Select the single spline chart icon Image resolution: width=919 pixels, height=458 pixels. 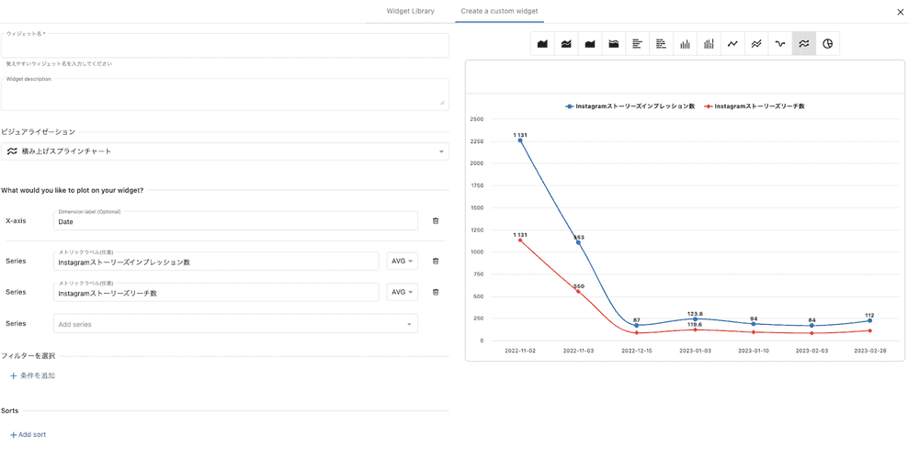tap(780, 44)
